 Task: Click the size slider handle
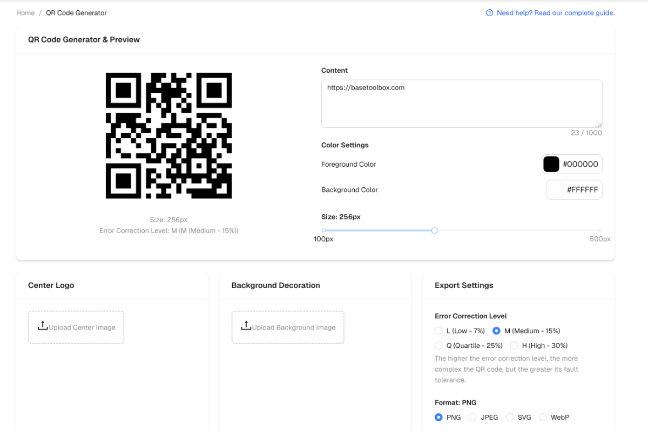(434, 230)
